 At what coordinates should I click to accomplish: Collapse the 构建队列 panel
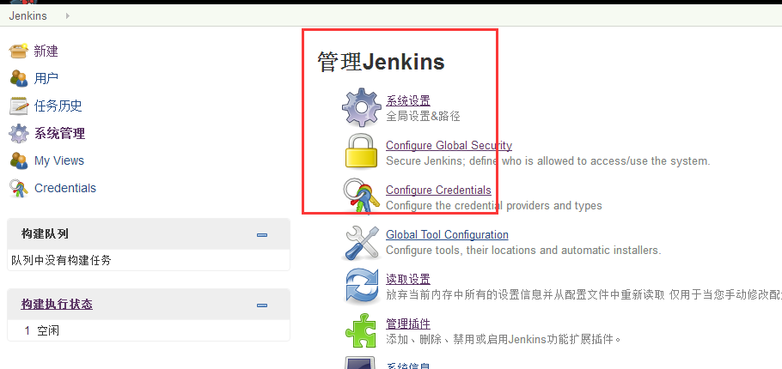pos(262,235)
